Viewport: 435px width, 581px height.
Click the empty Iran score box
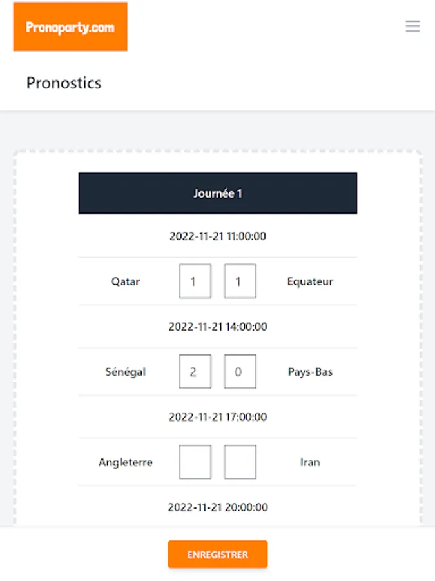coord(240,462)
